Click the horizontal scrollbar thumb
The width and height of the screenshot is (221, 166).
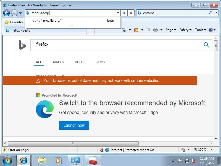tap(73, 143)
